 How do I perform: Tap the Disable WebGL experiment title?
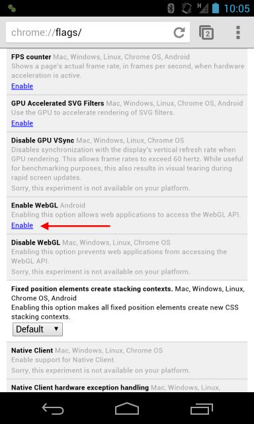[36, 242]
